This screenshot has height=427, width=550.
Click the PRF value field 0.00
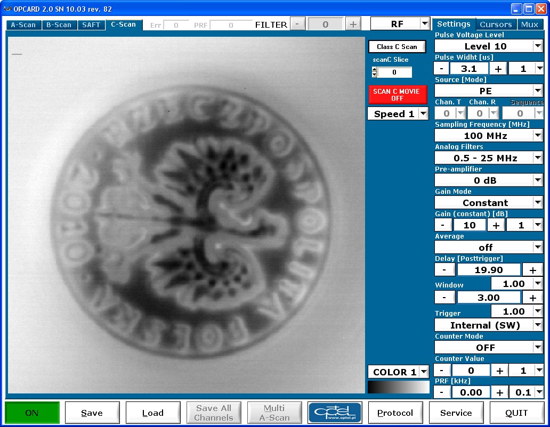coord(471,392)
